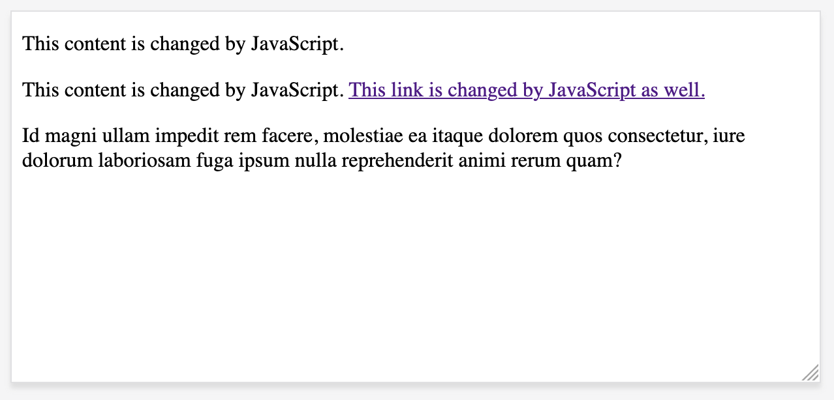The height and width of the screenshot is (400, 834).
Task: Click the "Id magni ullam impedit" paragraph
Action: pos(384,147)
